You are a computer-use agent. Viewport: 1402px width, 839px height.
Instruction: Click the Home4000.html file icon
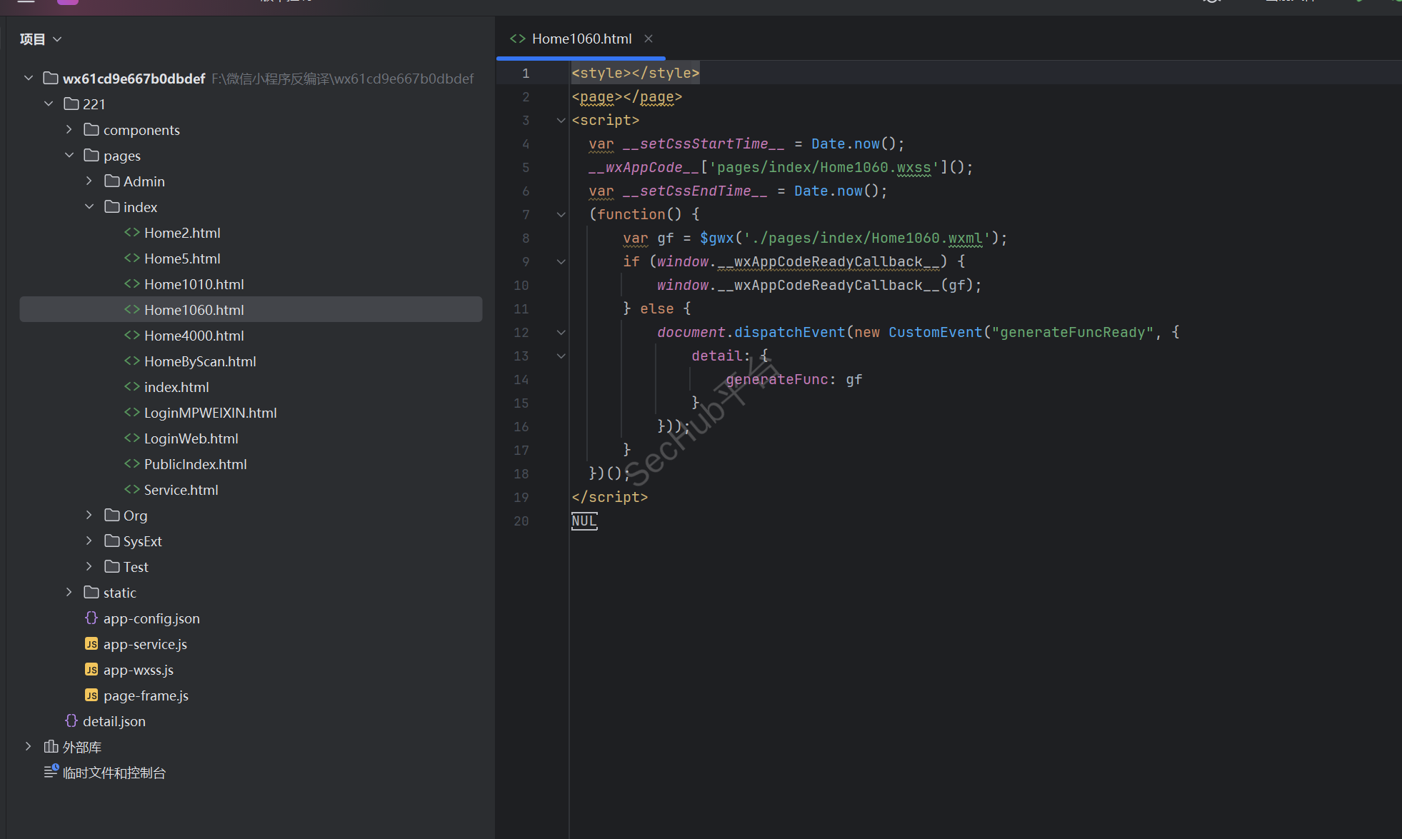click(131, 335)
